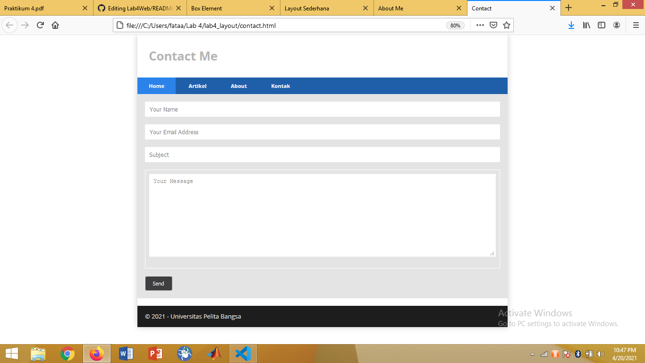Open the Firefox account menu
Viewport: 645px width, 363px height.
(x=617, y=25)
